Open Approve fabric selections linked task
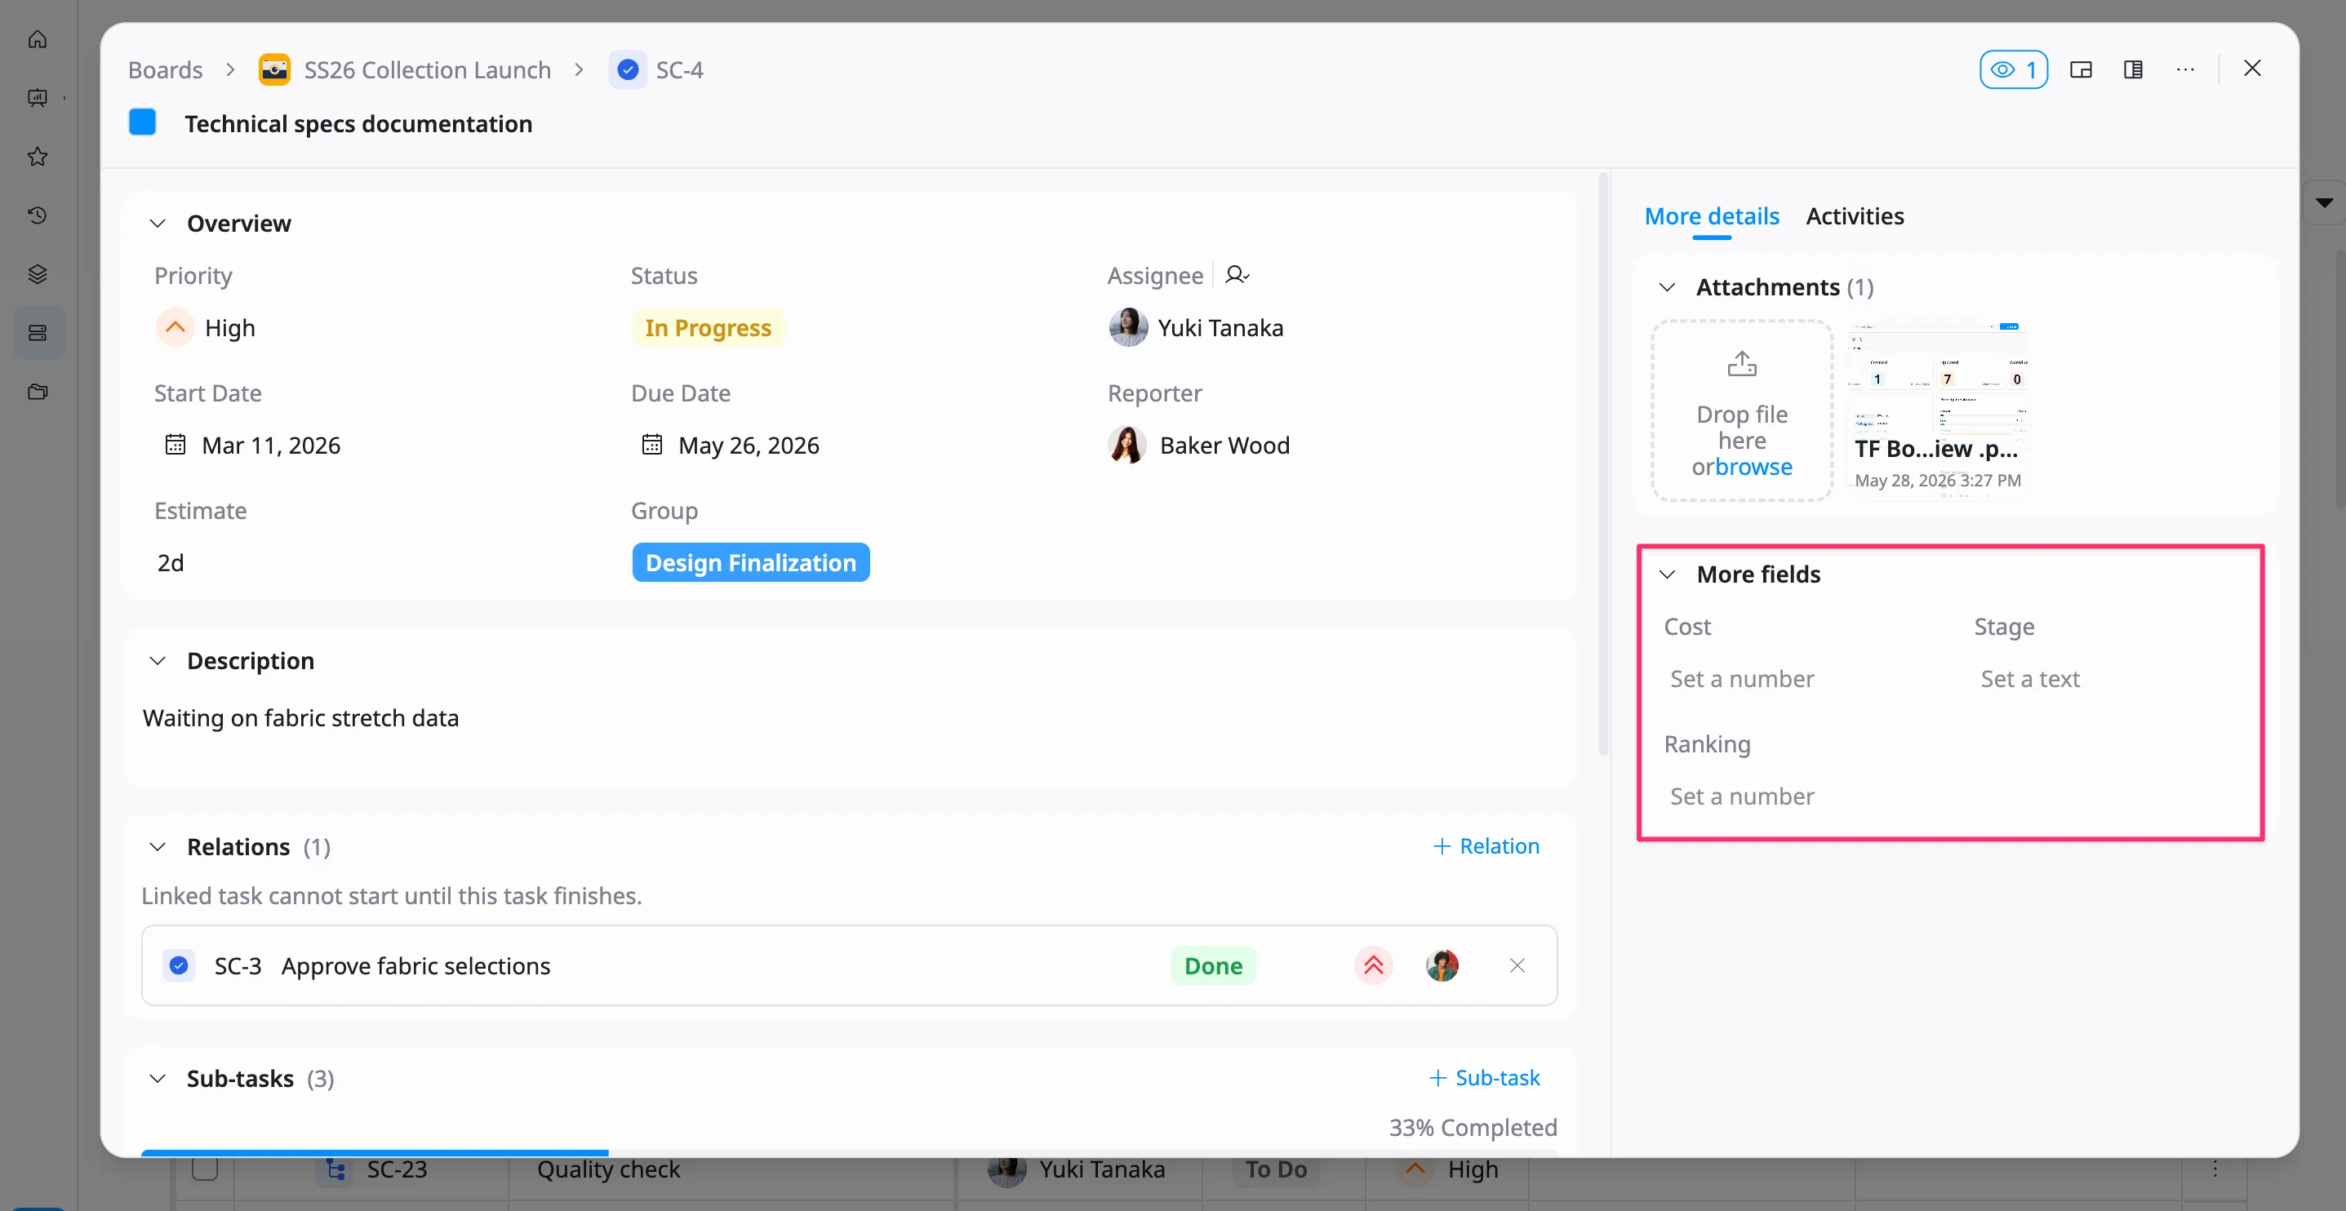 415,965
